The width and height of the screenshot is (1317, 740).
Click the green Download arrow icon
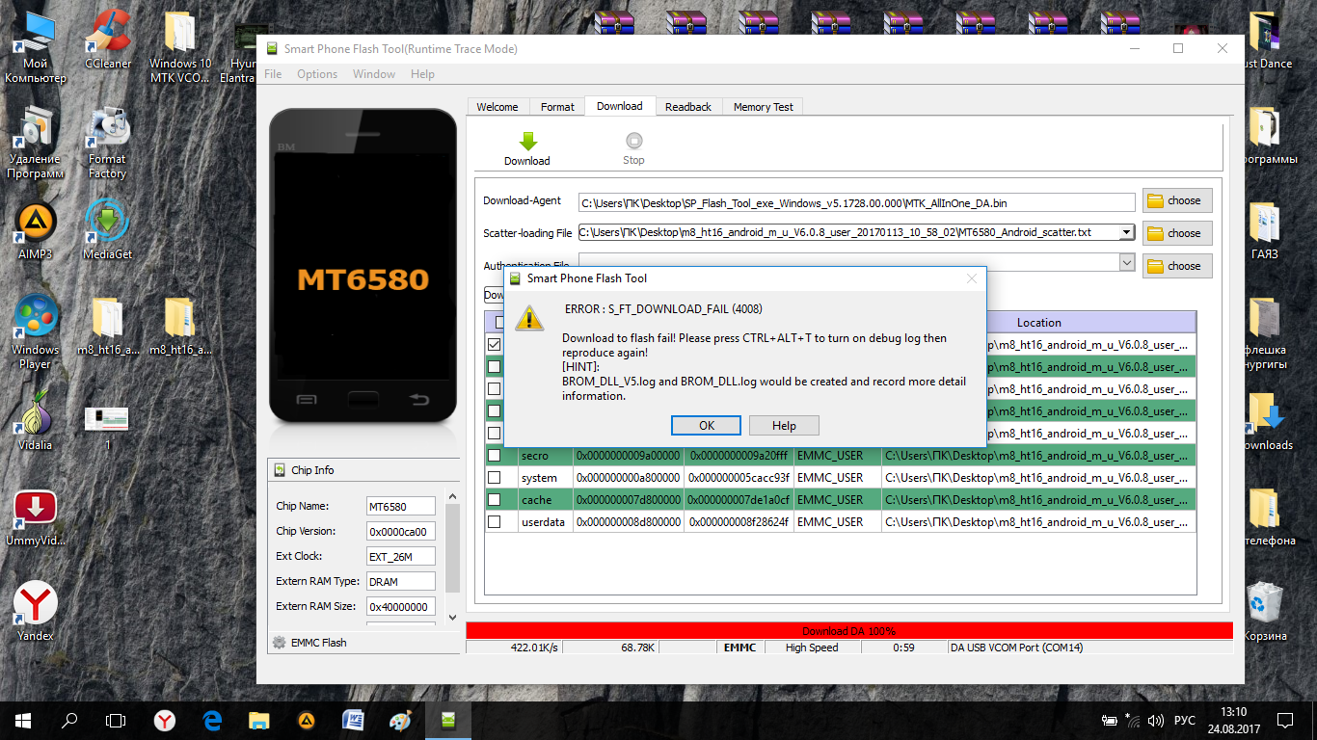tap(527, 142)
